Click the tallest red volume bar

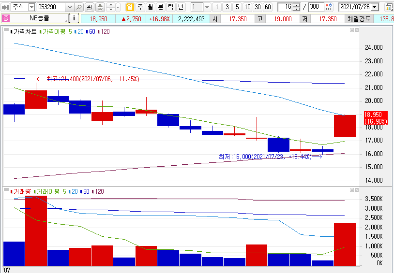(36, 231)
